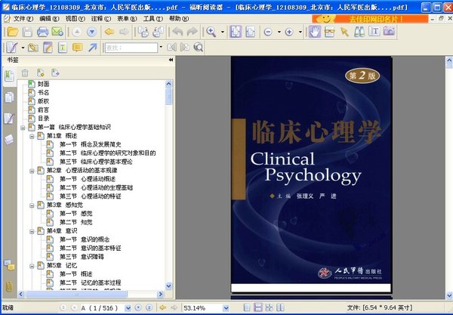Open the Comments sidebar panel icon
Screen dimensions: 453x315
(10, 265)
